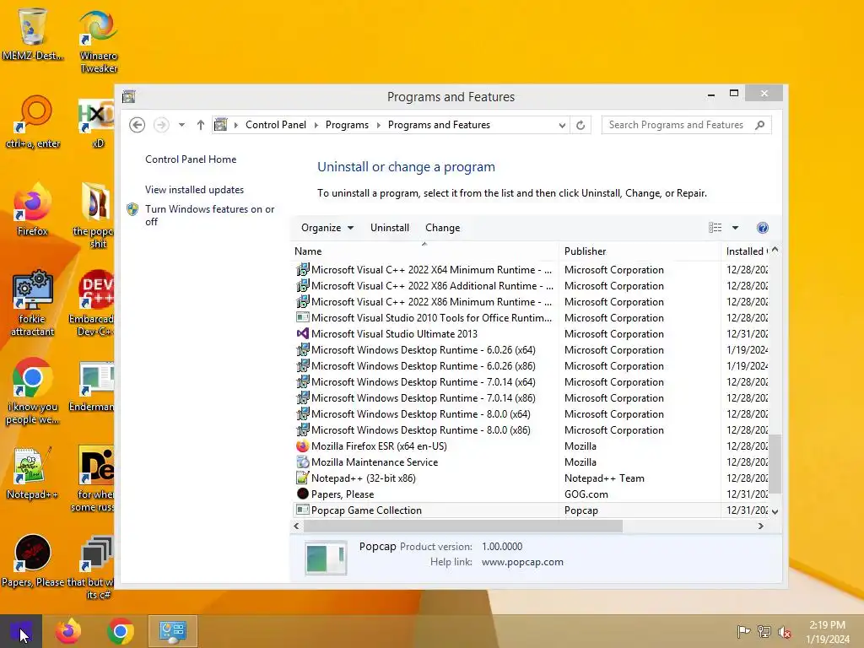The width and height of the screenshot is (864, 648).
Task: Open Control Panel Home link
Action: pyautogui.click(x=191, y=159)
